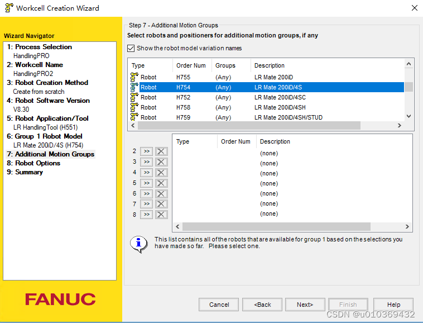The height and width of the screenshot is (323, 423).
Task: Remove group 7 assignment with X button
Action: pos(161,204)
